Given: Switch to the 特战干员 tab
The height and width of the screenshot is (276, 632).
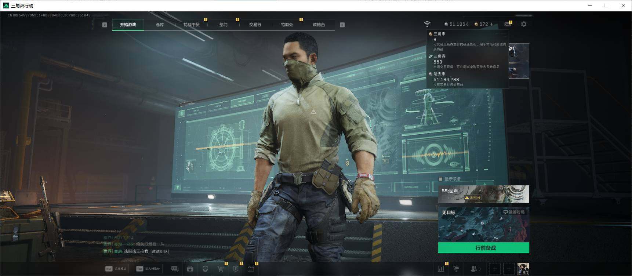Looking at the screenshot, I should pyautogui.click(x=192, y=25).
